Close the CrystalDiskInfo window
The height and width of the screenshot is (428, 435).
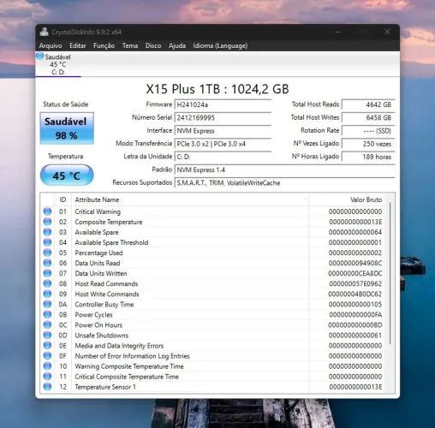tap(387, 32)
